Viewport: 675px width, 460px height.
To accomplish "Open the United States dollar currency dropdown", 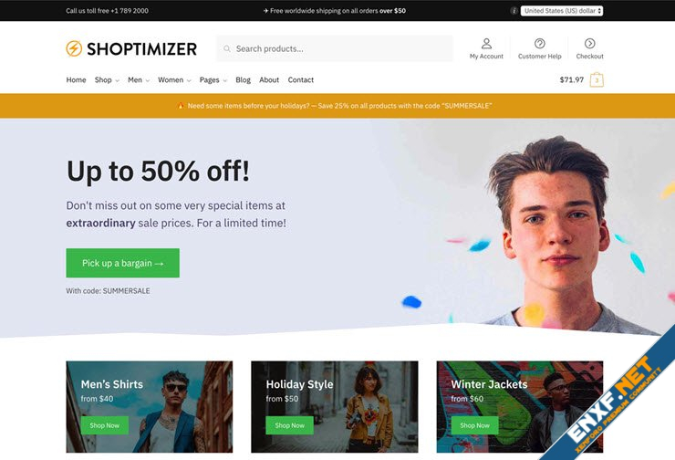I will pos(562,11).
